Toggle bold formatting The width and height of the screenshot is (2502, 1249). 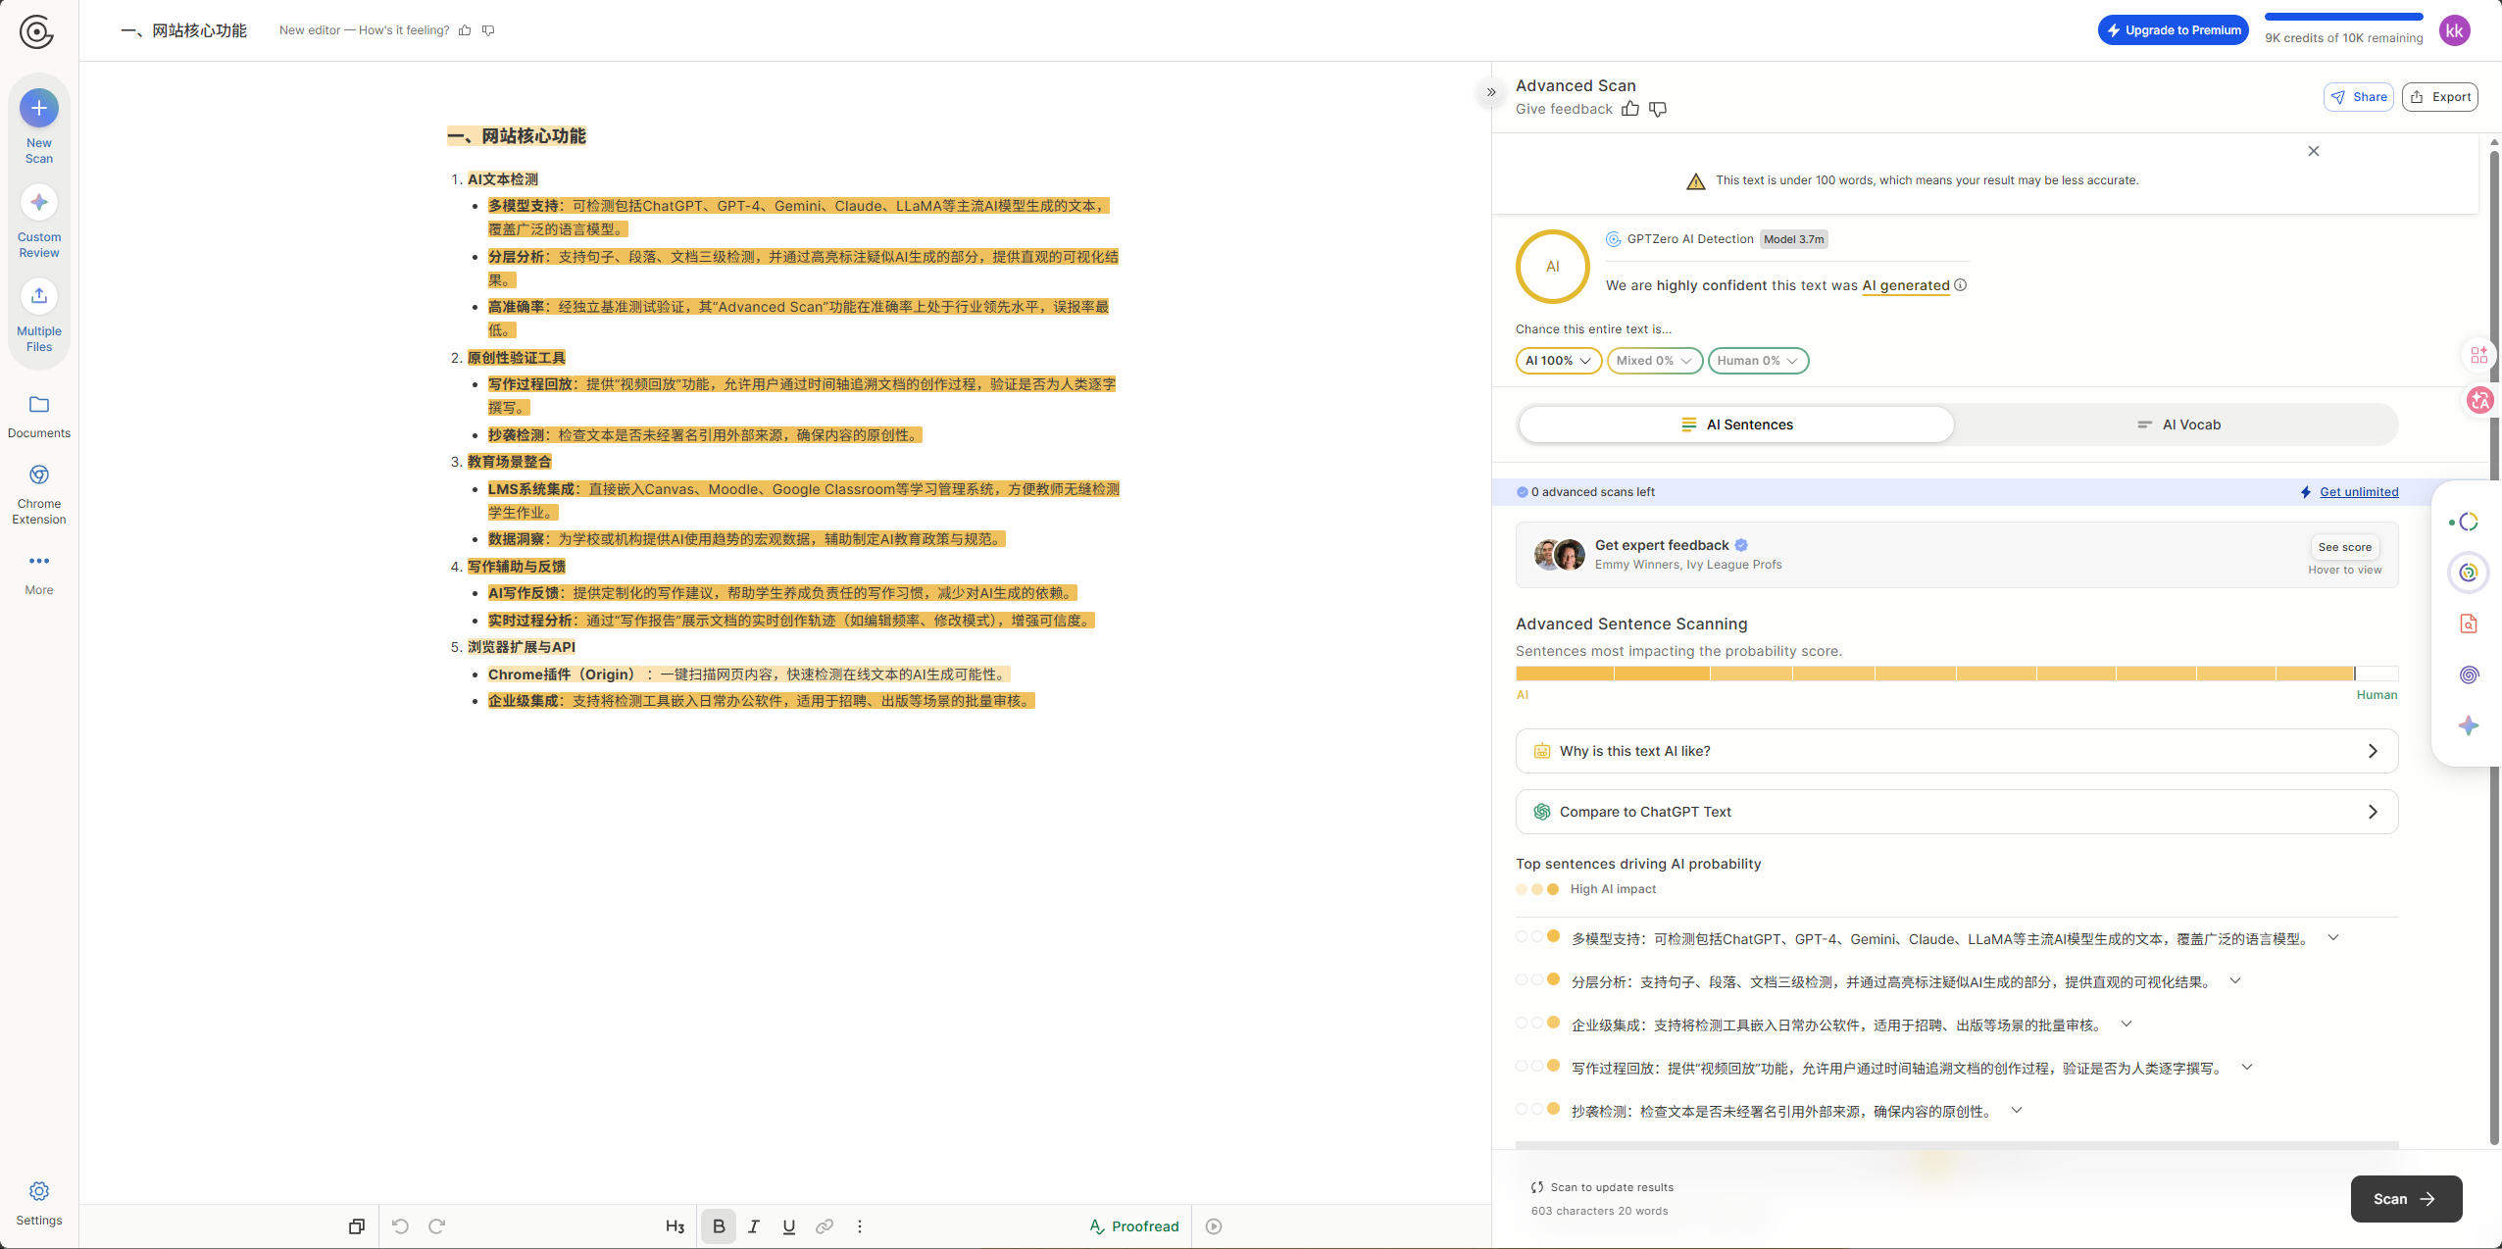719,1226
